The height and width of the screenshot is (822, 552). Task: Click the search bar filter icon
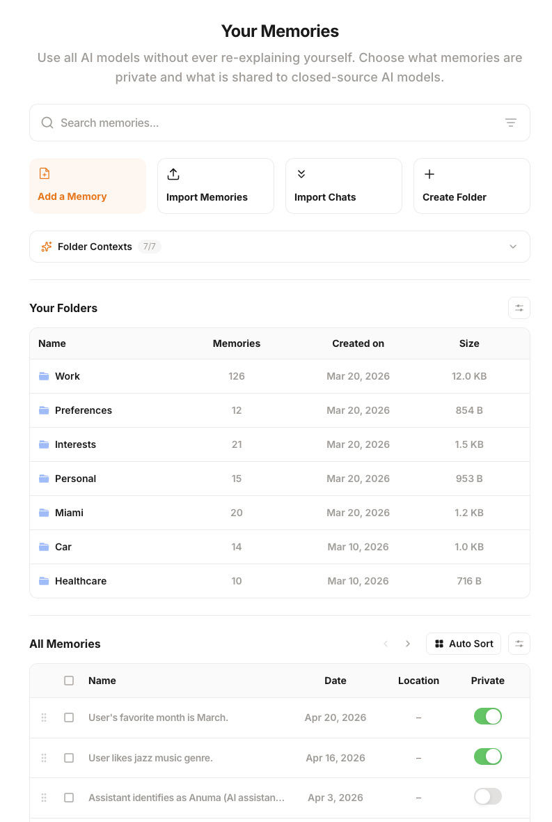(510, 123)
